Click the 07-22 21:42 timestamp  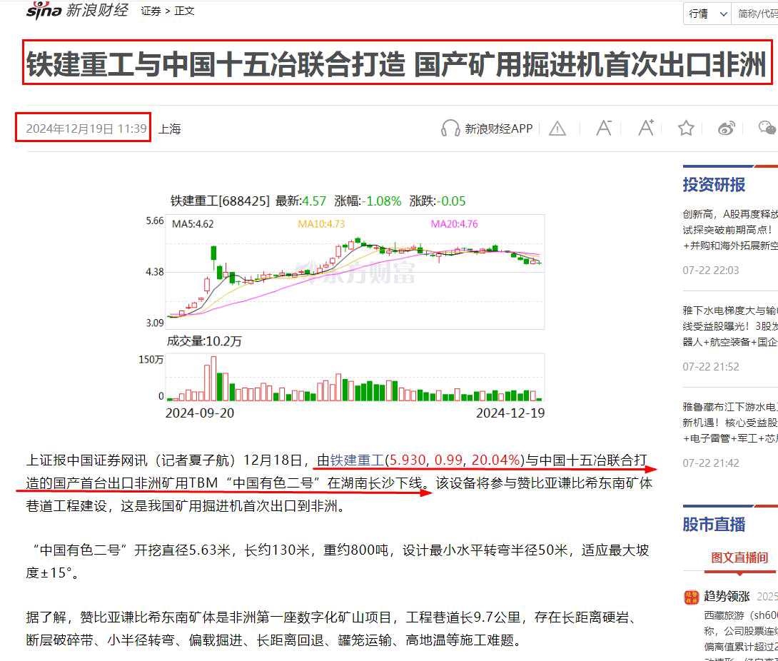click(x=710, y=463)
